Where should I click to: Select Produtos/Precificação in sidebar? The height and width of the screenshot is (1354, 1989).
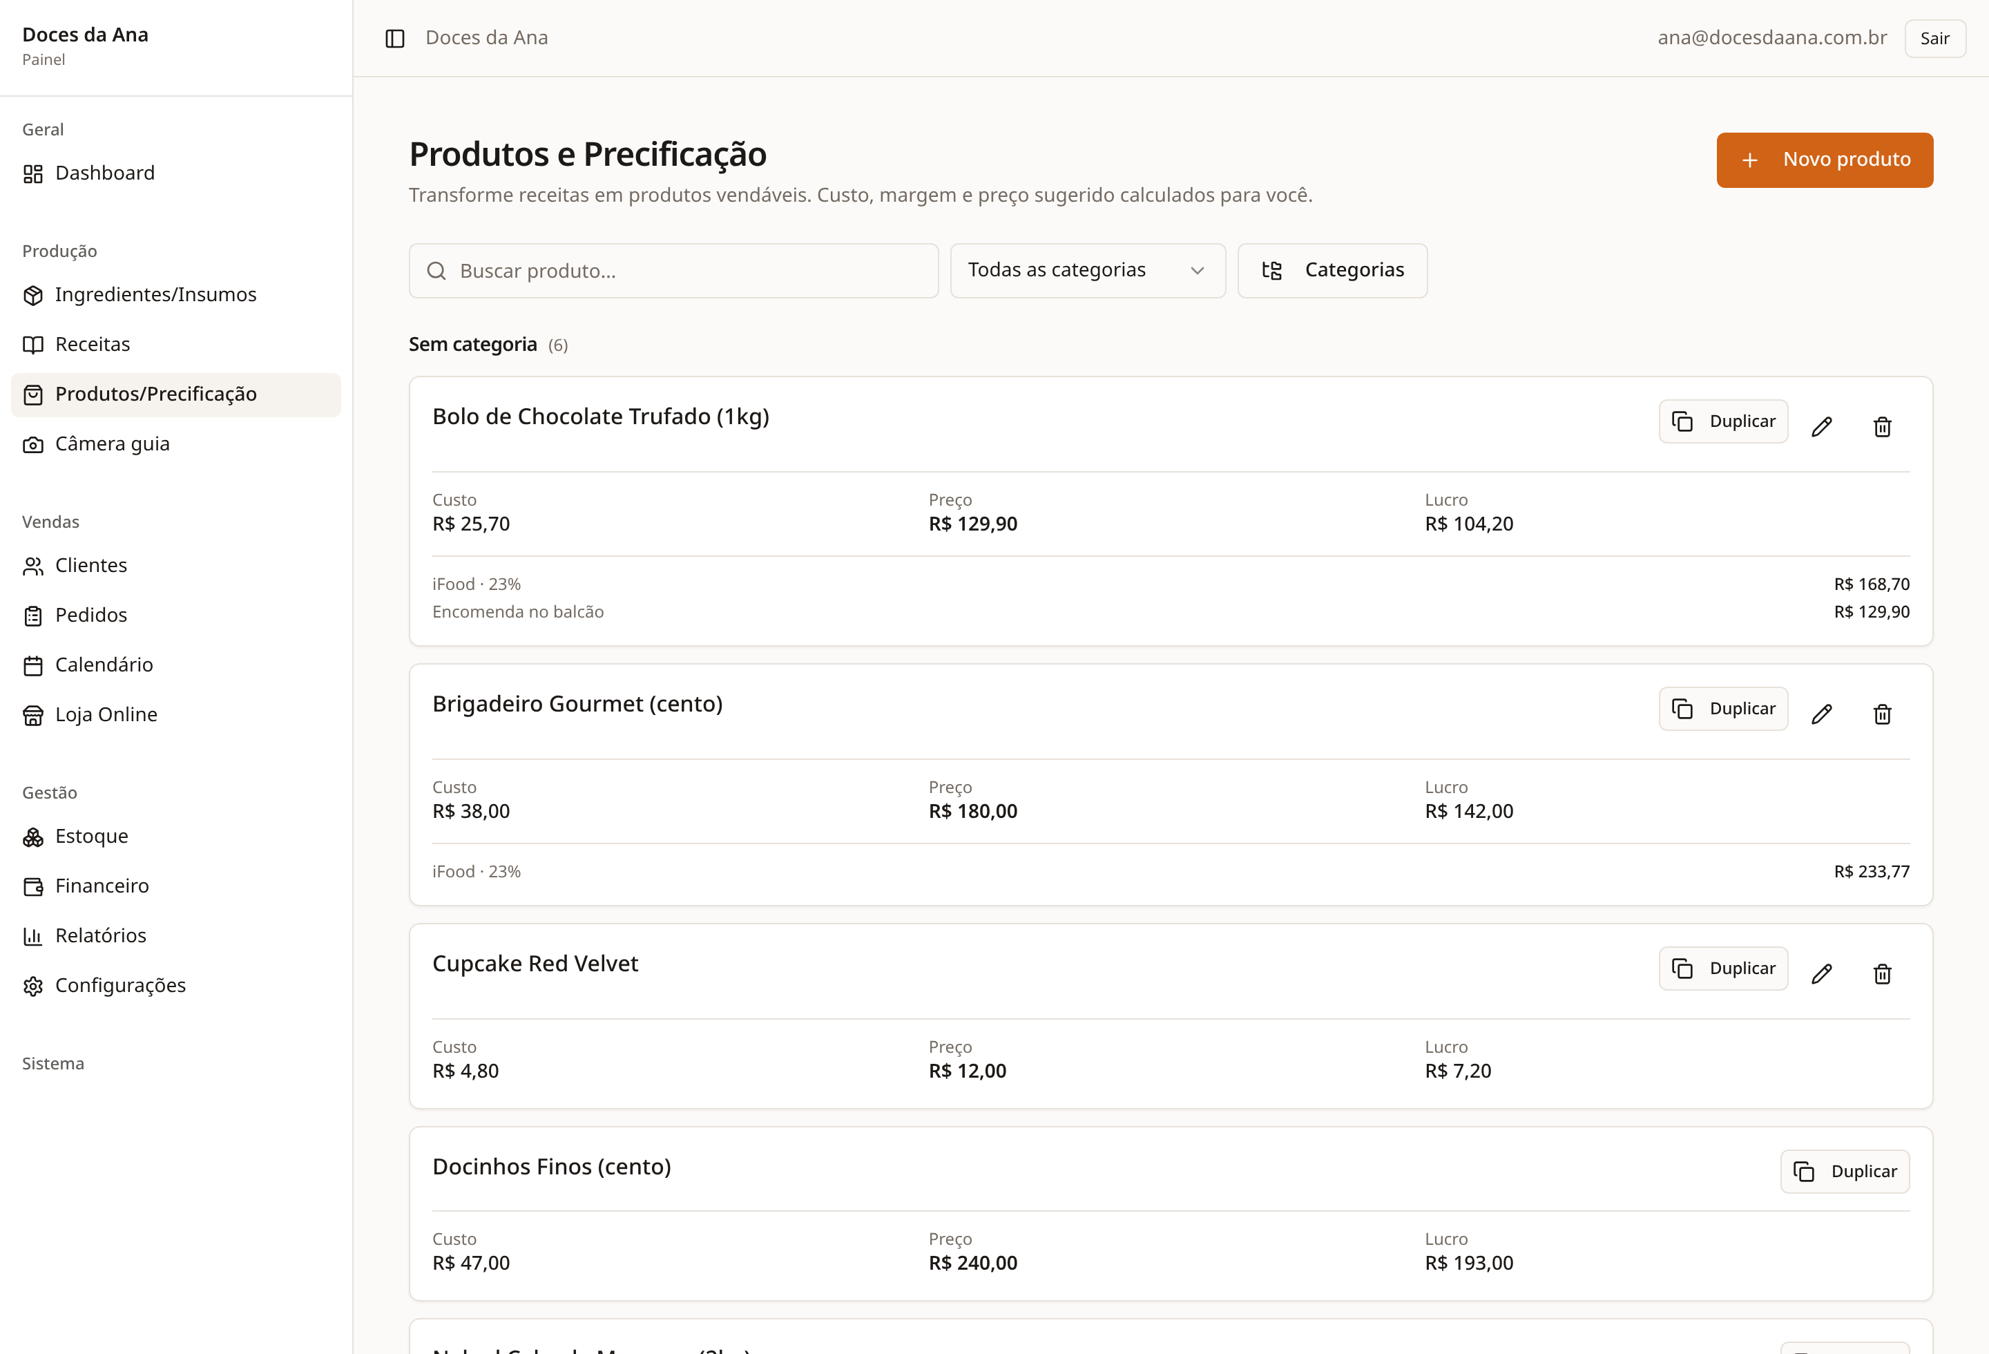(175, 394)
